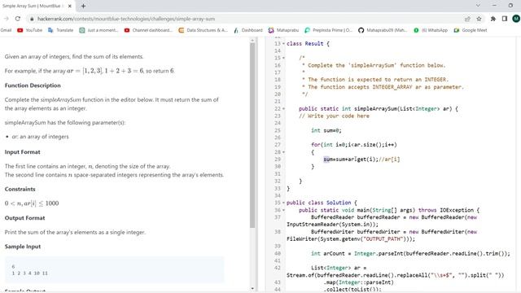521x293 pixels.
Task: Click the '//ar[i]' comment on line 29
Action: pos(389,160)
